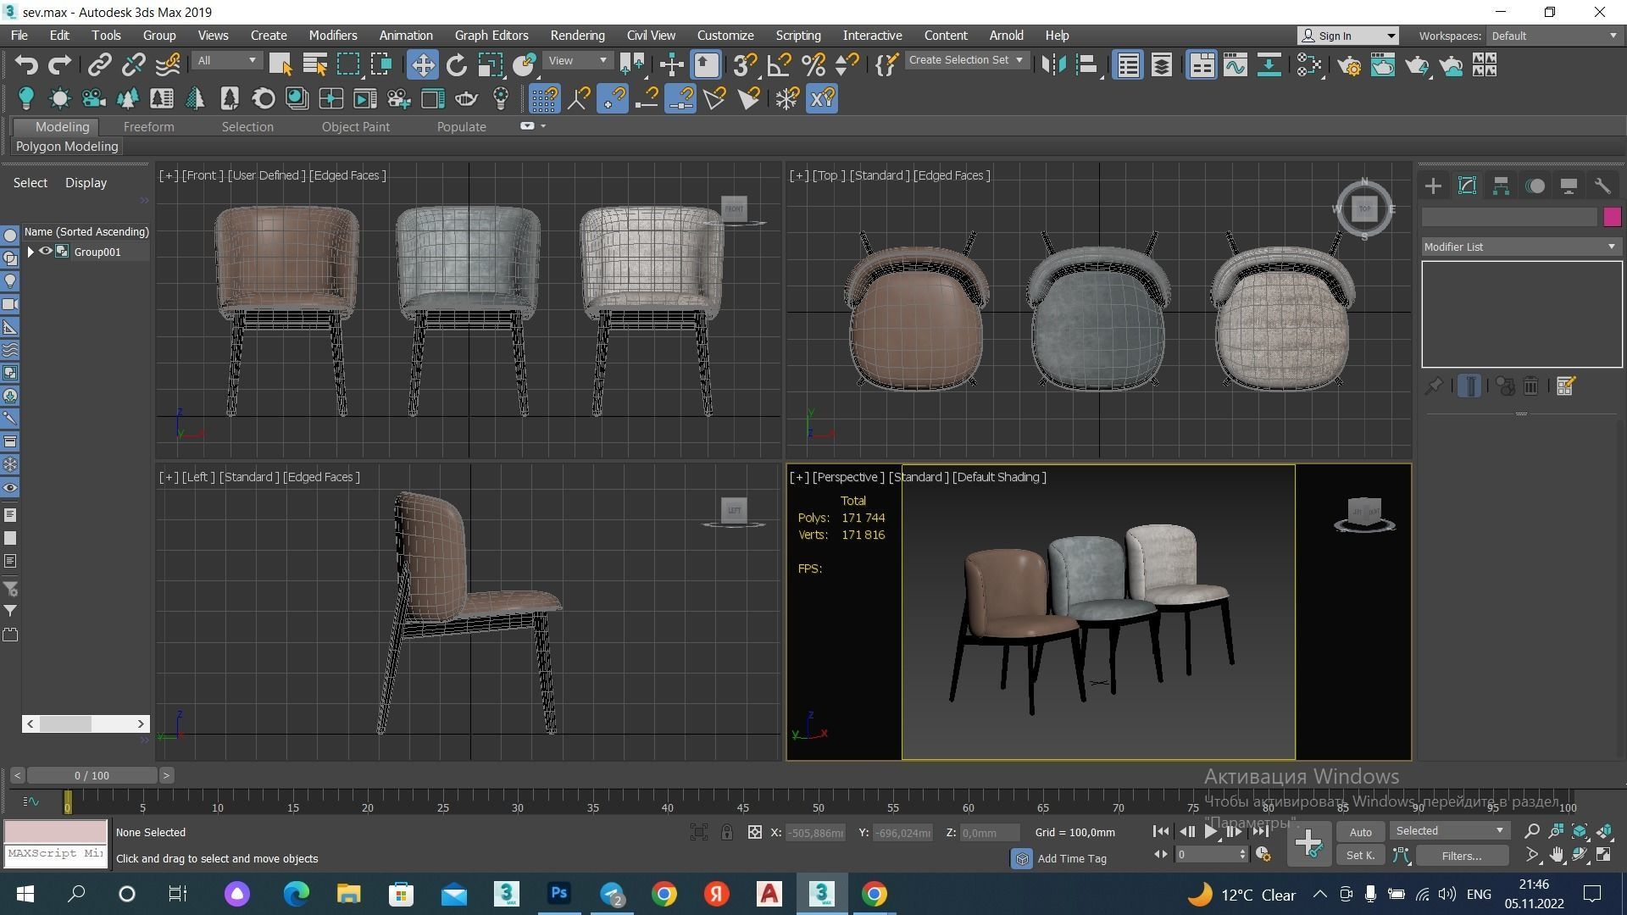Screen dimensions: 1627x915
Task: Click the Isolate Selection toggle icon
Action: (x=698, y=833)
